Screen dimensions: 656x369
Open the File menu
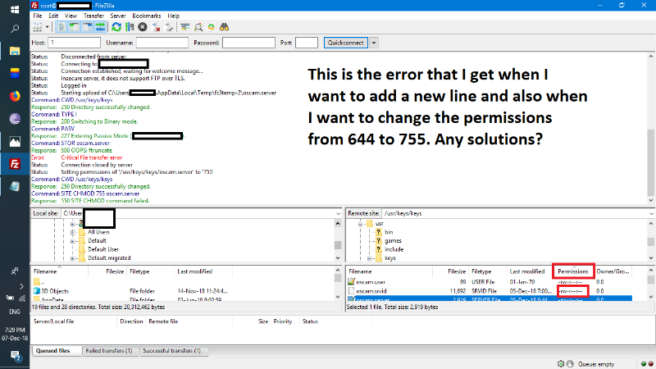pos(38,16)
